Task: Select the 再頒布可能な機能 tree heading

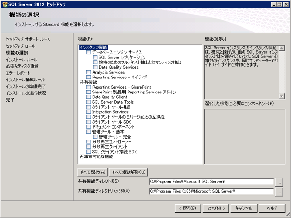Action: (x=97, y=156)
